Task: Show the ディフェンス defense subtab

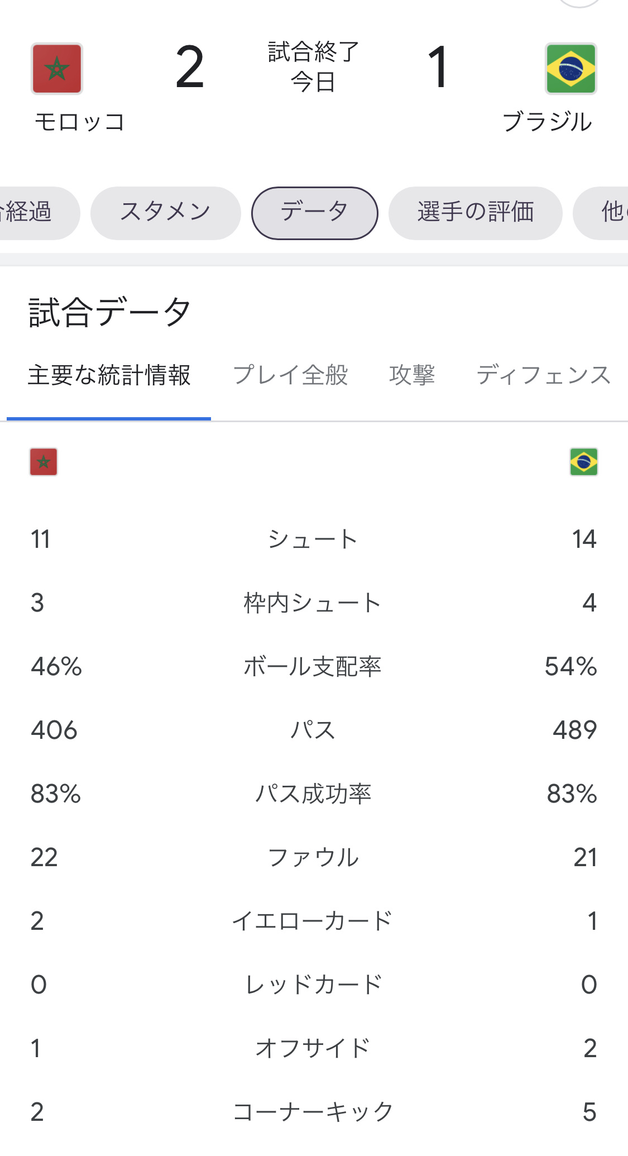Action: (544, 375)
